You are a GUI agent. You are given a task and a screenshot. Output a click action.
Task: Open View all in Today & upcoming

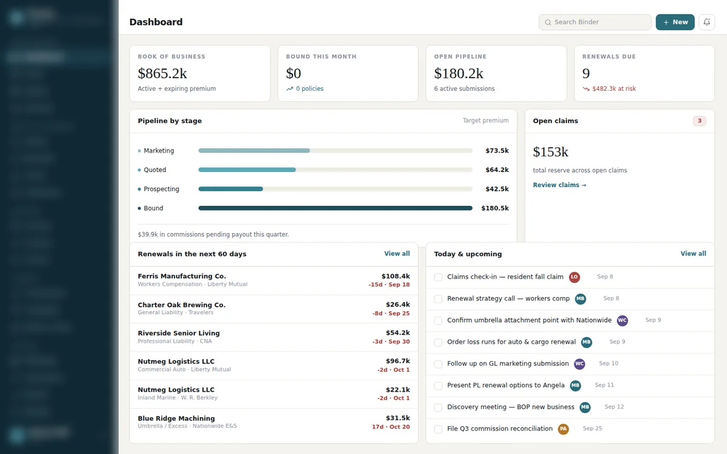click(x=693, y=254)
